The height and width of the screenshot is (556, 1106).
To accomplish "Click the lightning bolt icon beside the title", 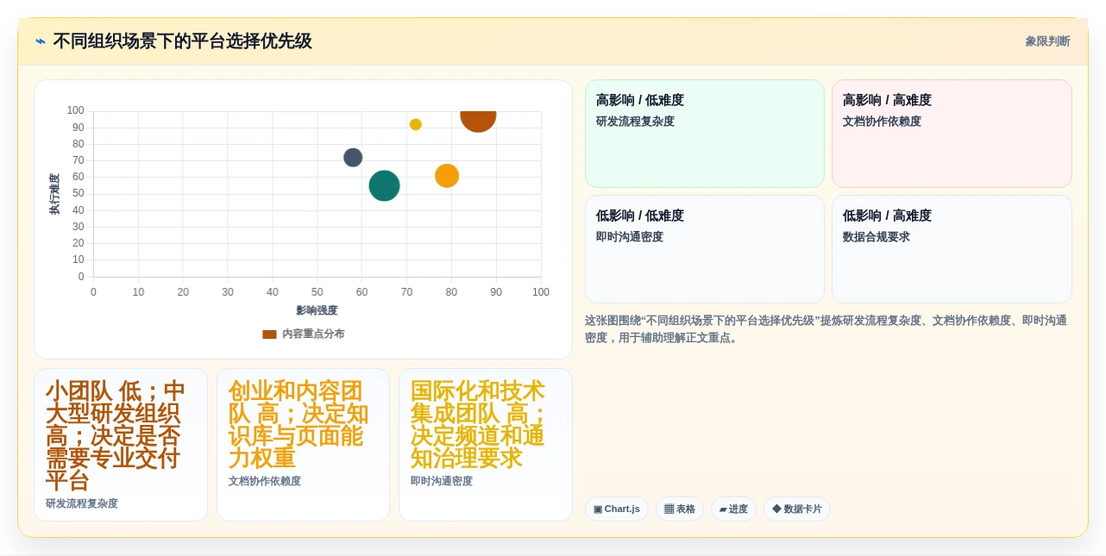I will click(41, 41).
